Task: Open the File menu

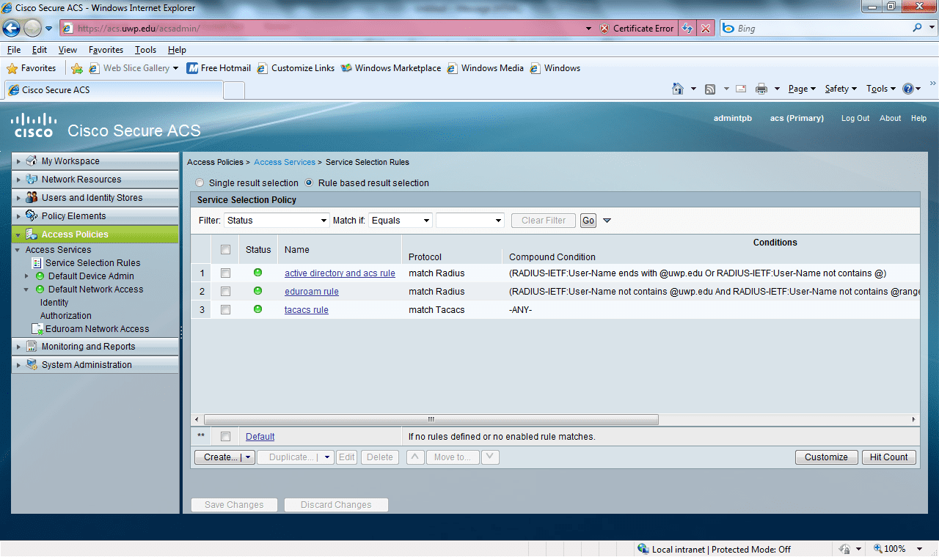Action: [14, 50]
